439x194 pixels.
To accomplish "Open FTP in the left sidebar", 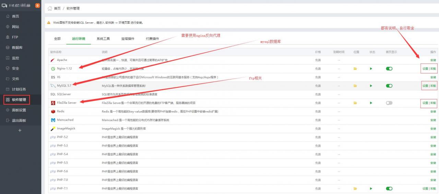I will pyautogui.click(x=15, y=37).
